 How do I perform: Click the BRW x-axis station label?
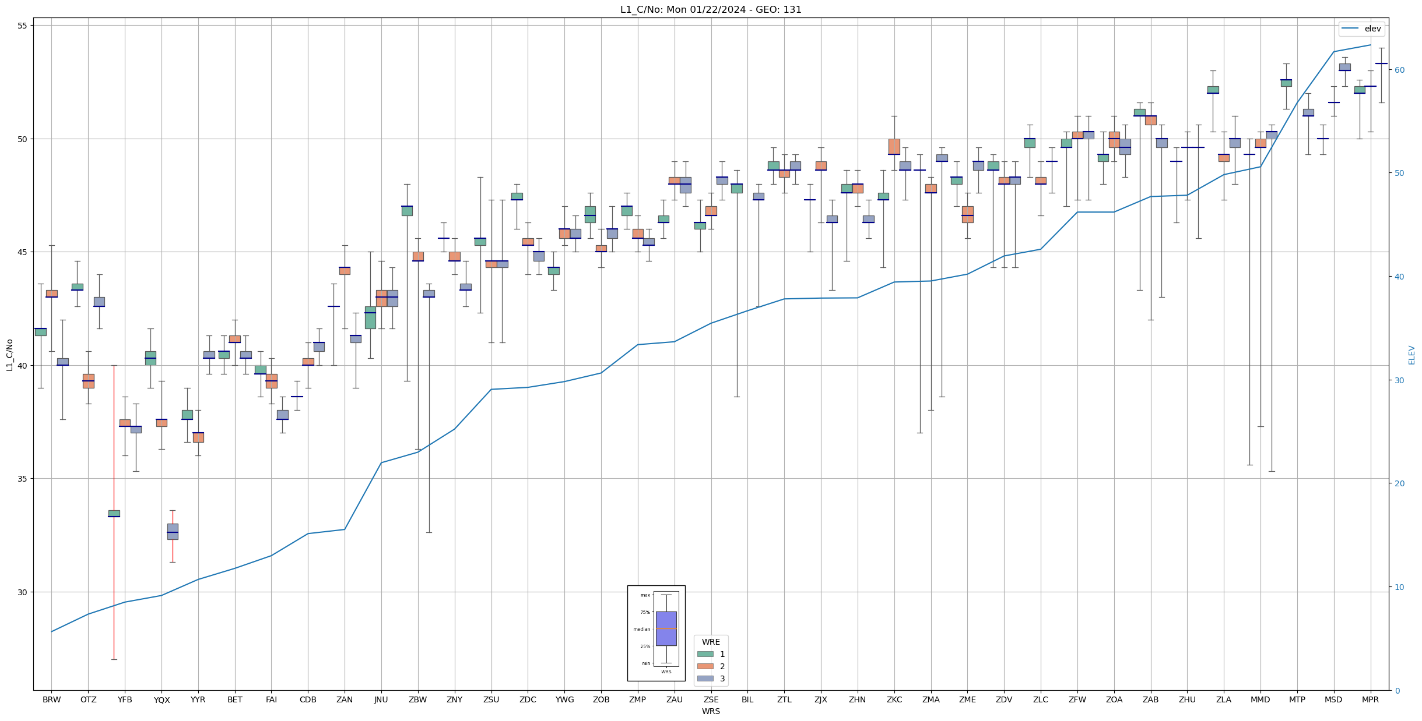[x=51, y=699]
